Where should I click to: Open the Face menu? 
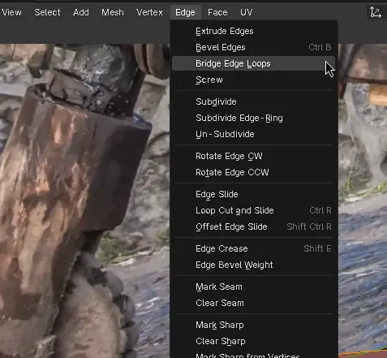click(217, 12)
